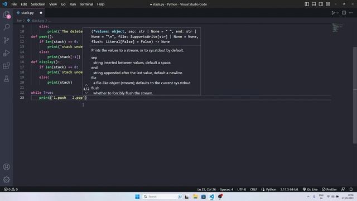The height and width of the screenshot is (201, 357).
Task: Open the Help menu
Action: click(100, 4)
